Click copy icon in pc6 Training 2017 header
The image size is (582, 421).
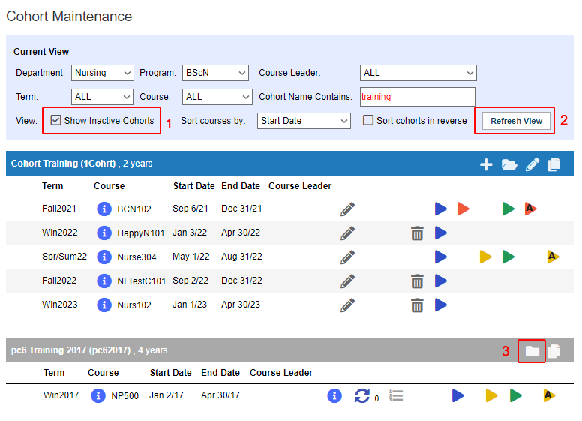tap(553, 351)
